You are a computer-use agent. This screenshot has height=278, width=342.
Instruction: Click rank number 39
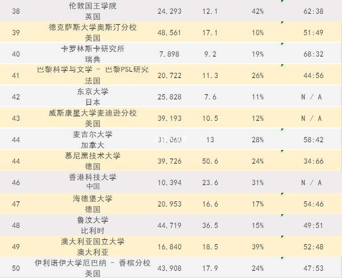(x=16, y=33)
